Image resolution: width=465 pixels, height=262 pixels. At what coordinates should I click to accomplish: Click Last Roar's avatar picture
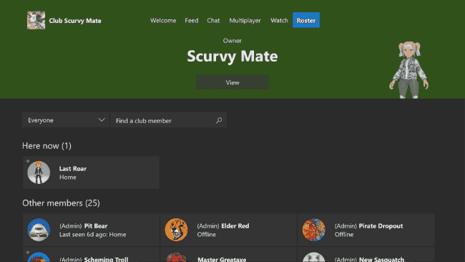point(39,173)
